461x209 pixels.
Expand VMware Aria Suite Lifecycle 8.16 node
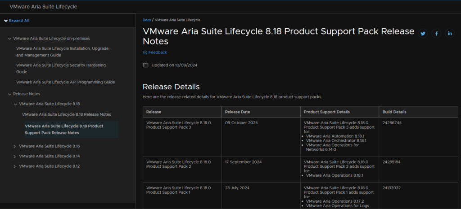15,146
